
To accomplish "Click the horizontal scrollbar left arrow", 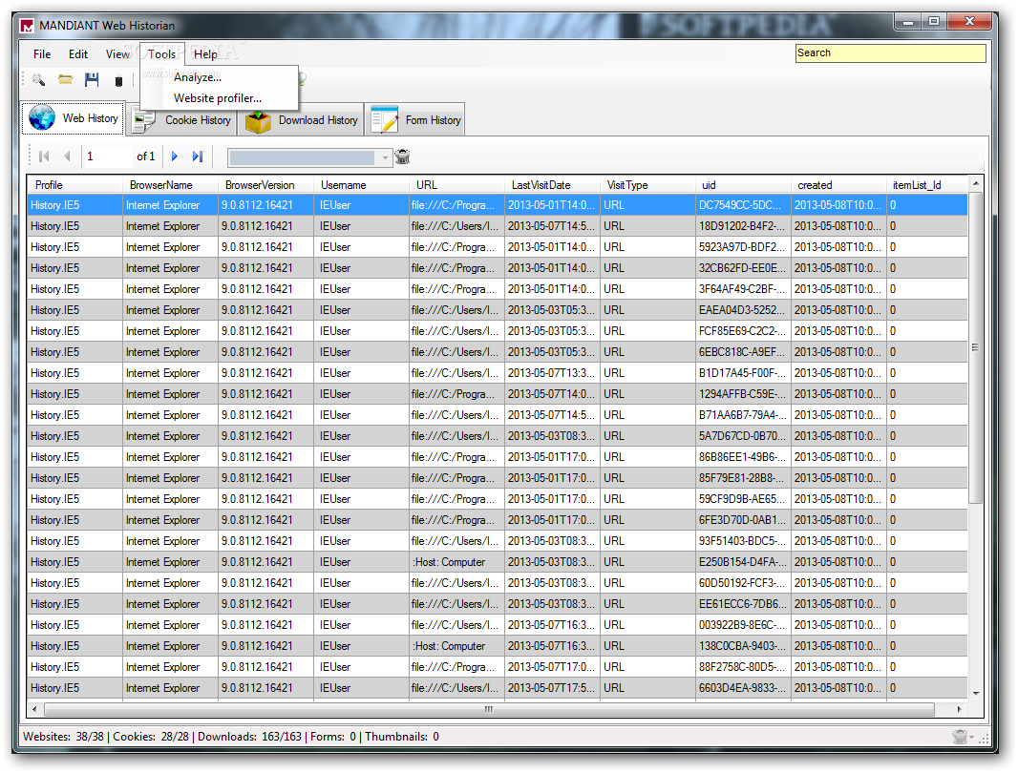I will (34, 709).
